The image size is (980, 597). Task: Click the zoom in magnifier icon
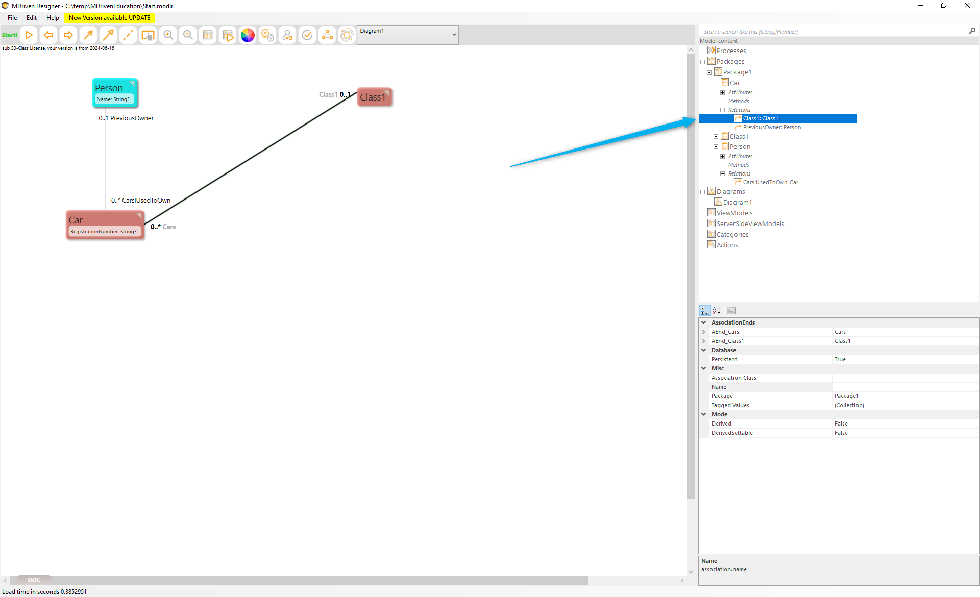[168, 35]
